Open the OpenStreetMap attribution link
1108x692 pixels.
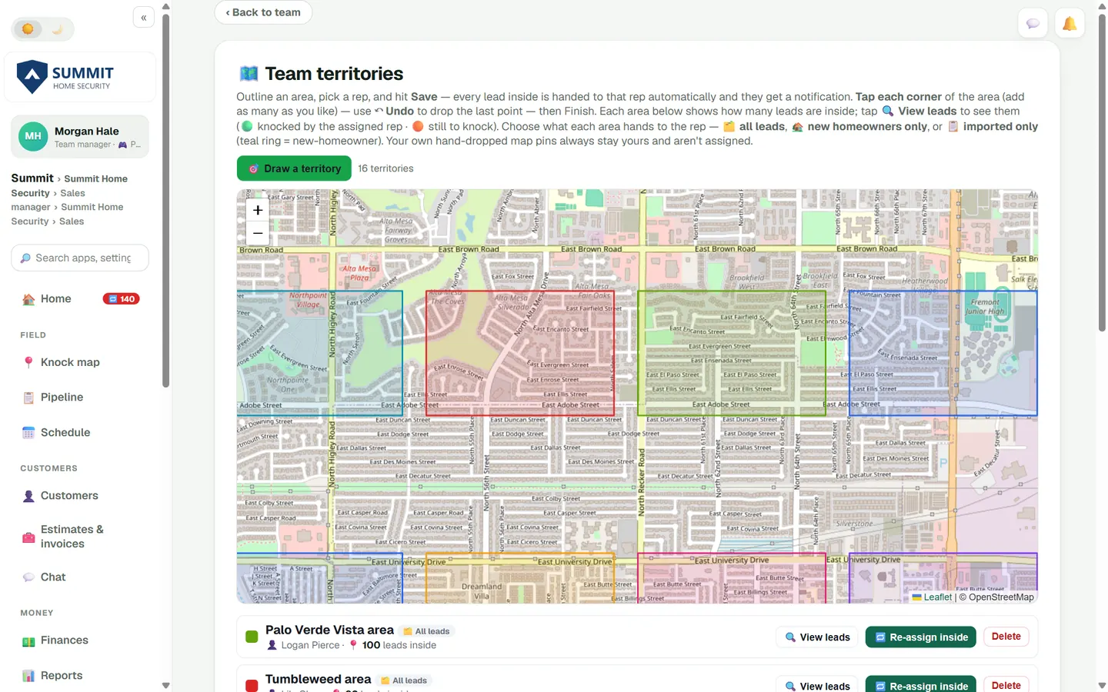1001,597
